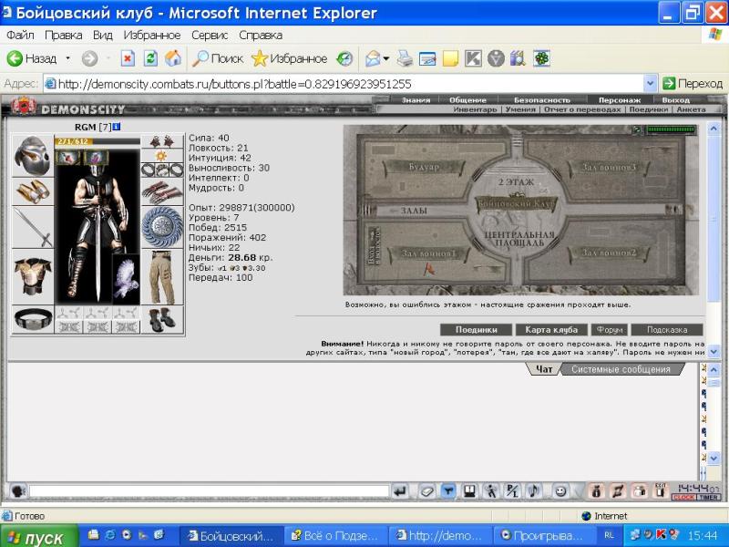Click the helmet equipment slot

pyautogui.click(x=32, y=156)
